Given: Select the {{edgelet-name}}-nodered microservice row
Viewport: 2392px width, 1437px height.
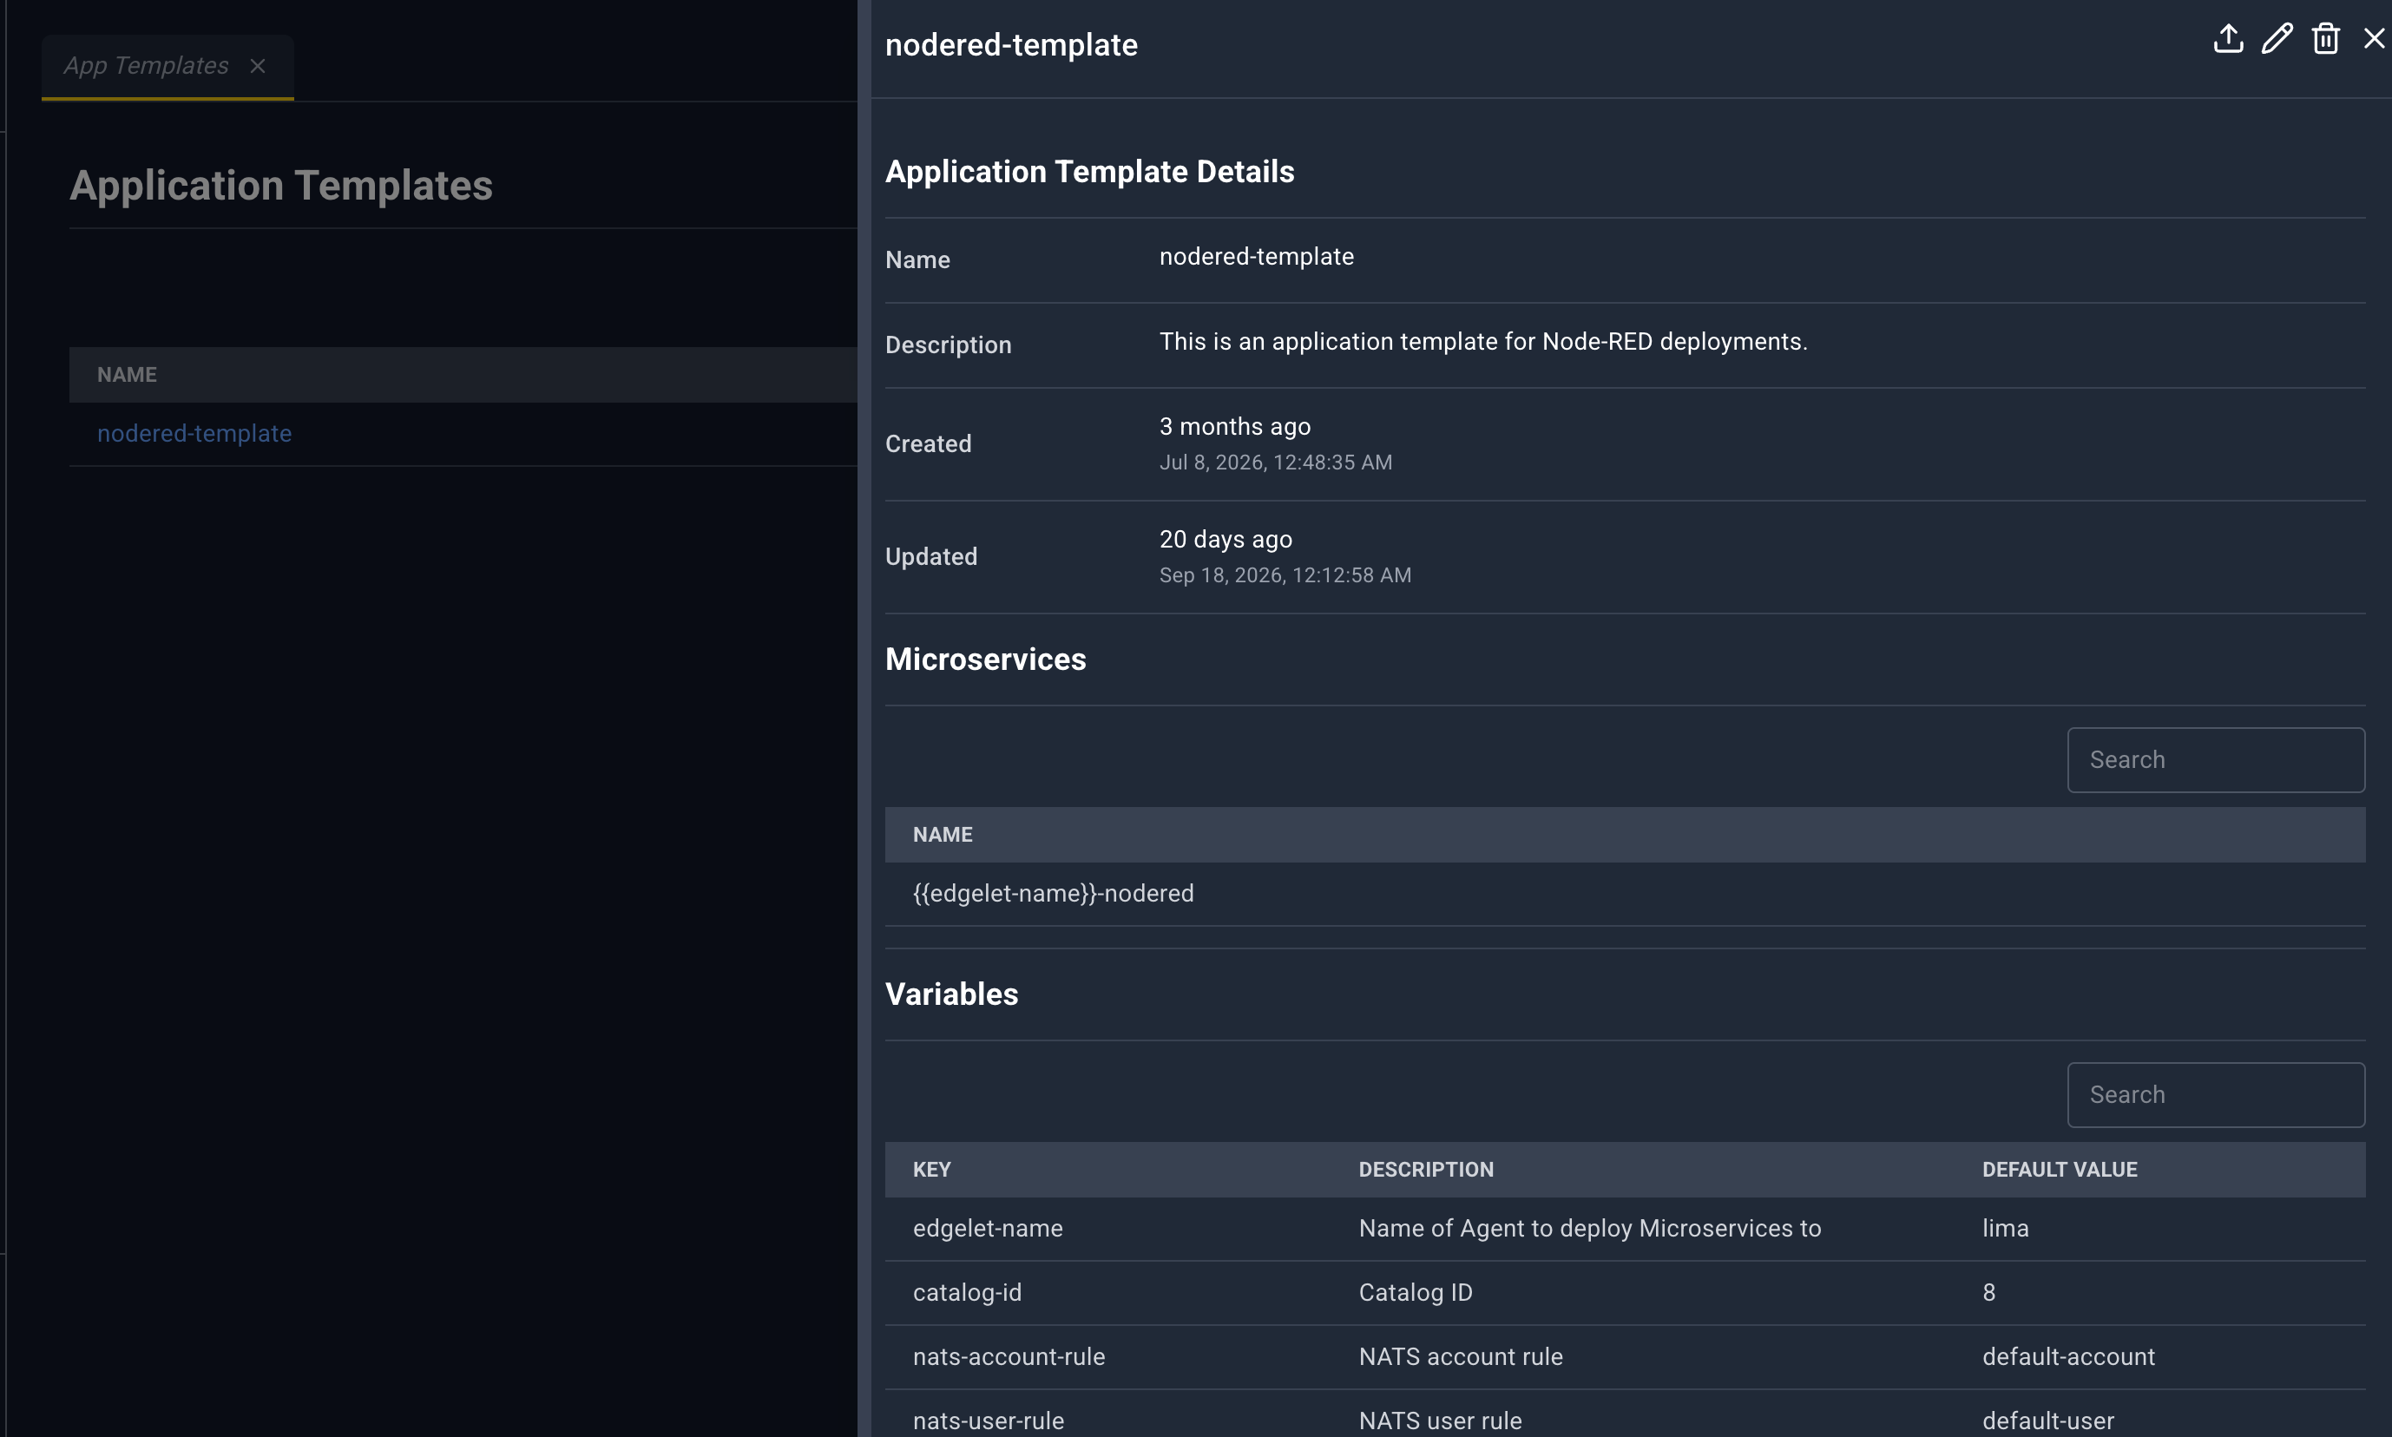Looking at the screenshot, I should click(x=1625, y=894).
